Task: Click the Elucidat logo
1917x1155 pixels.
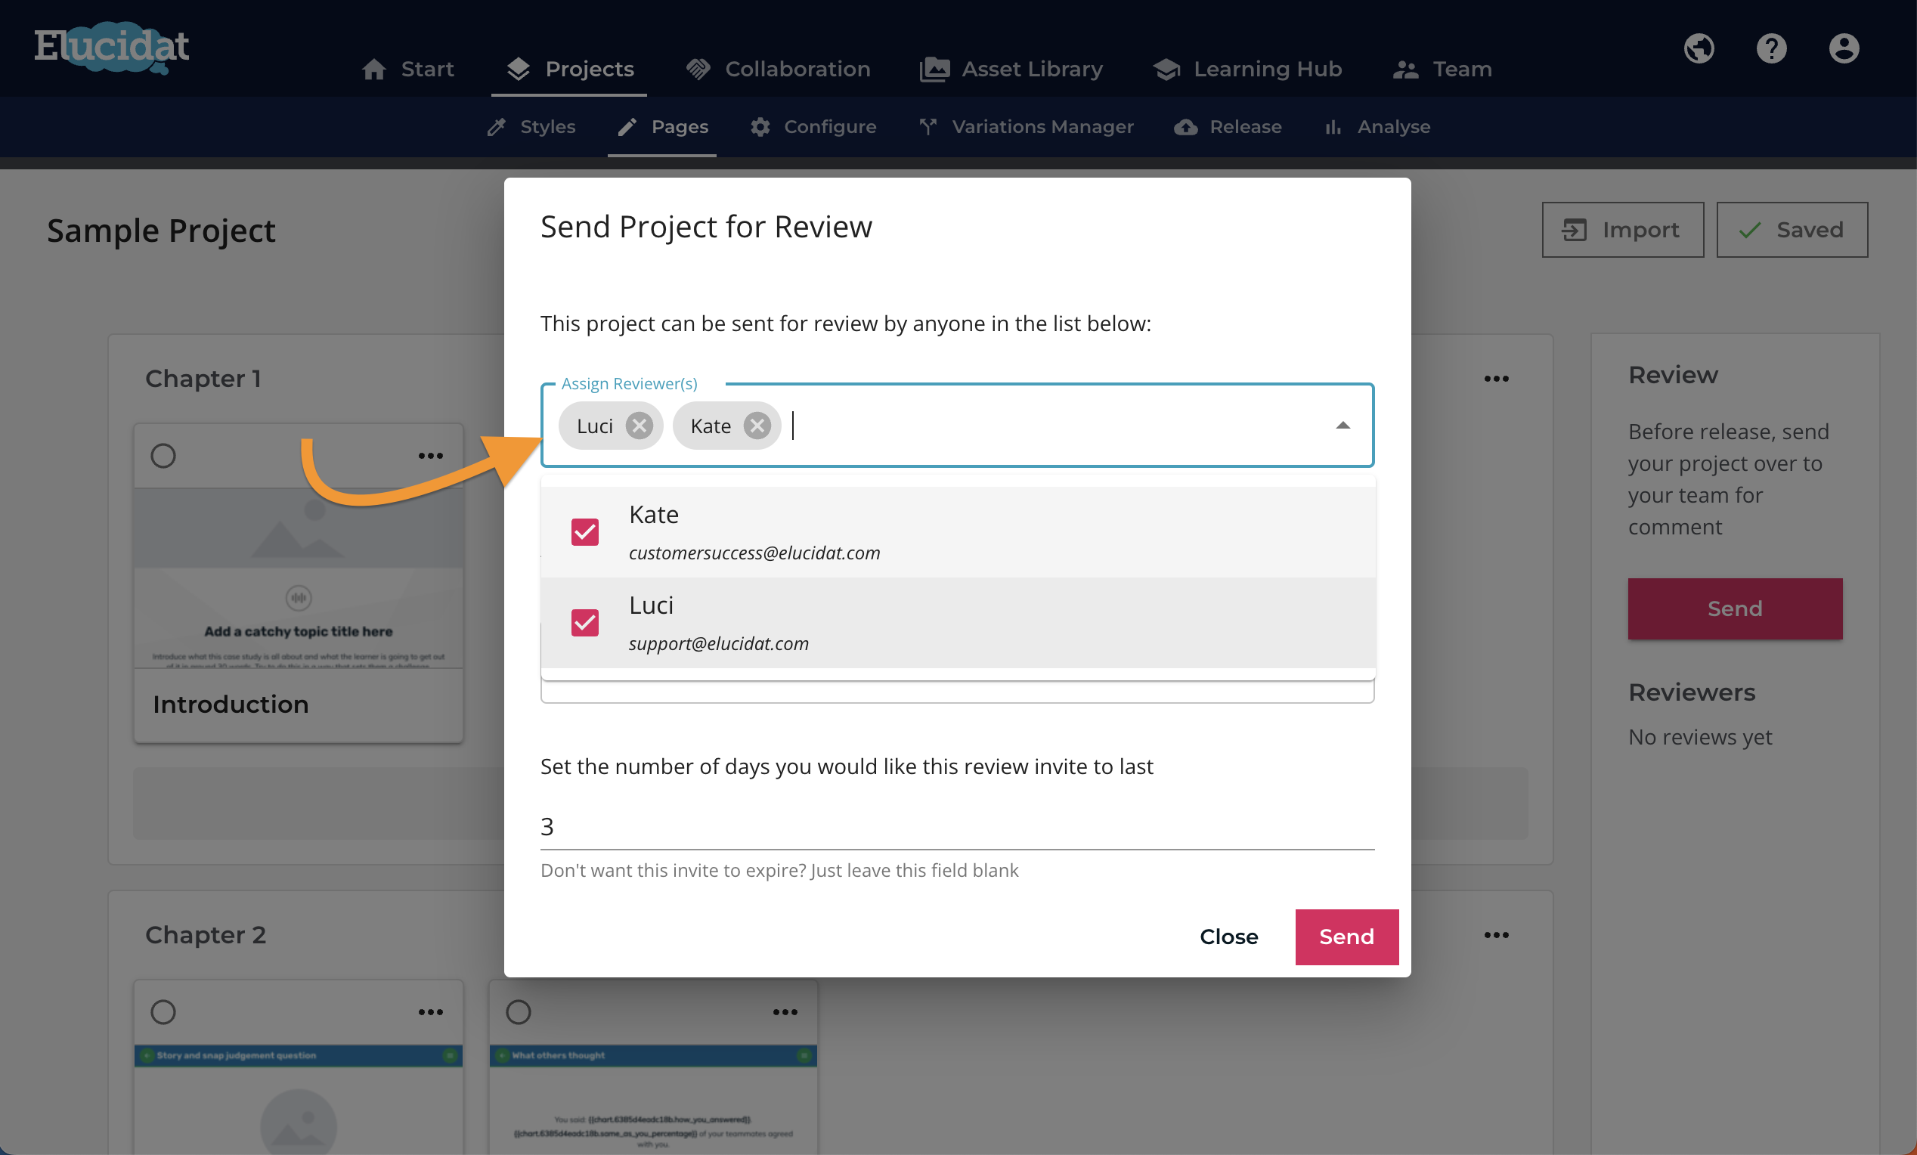Action: (111, 48)
